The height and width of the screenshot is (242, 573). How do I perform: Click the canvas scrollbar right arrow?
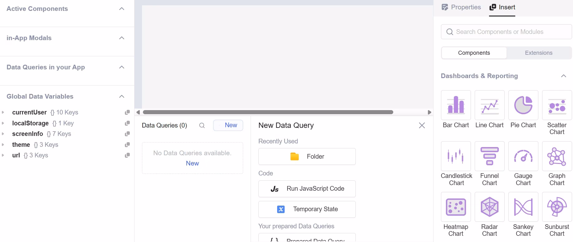coord(429,112)
